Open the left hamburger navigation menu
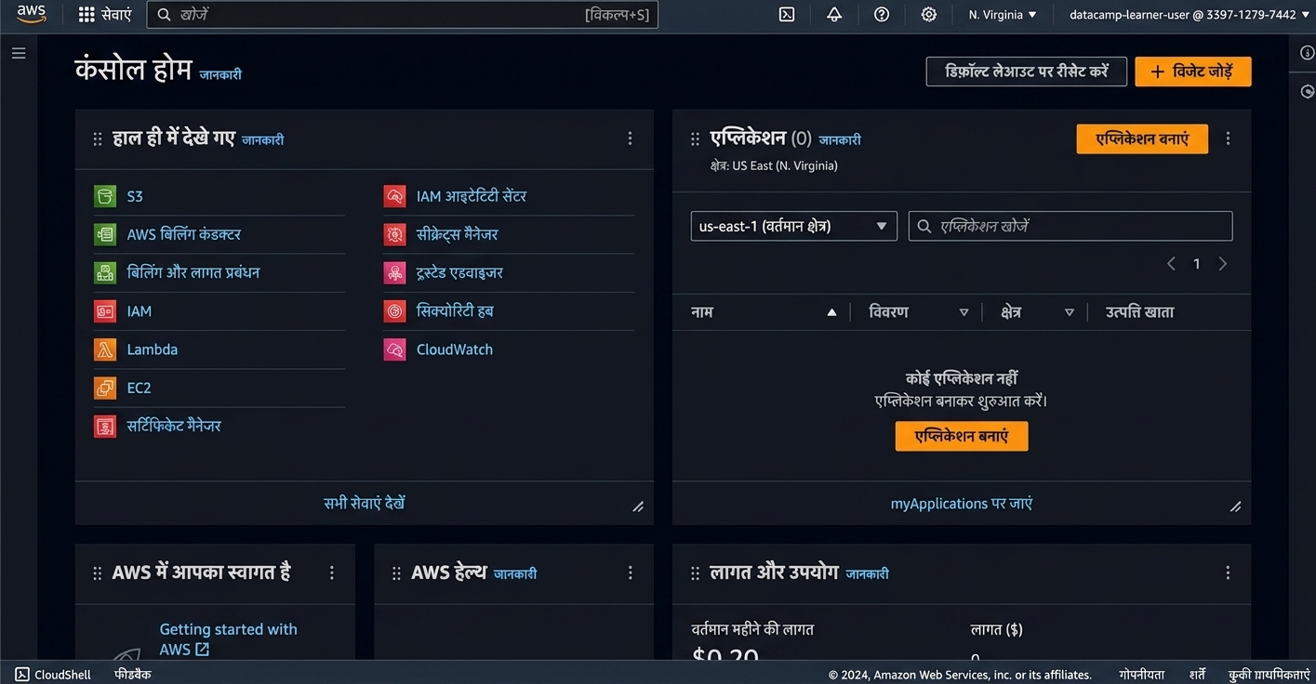Viewport: 1316px width, 684px height. tap(19, 54)
